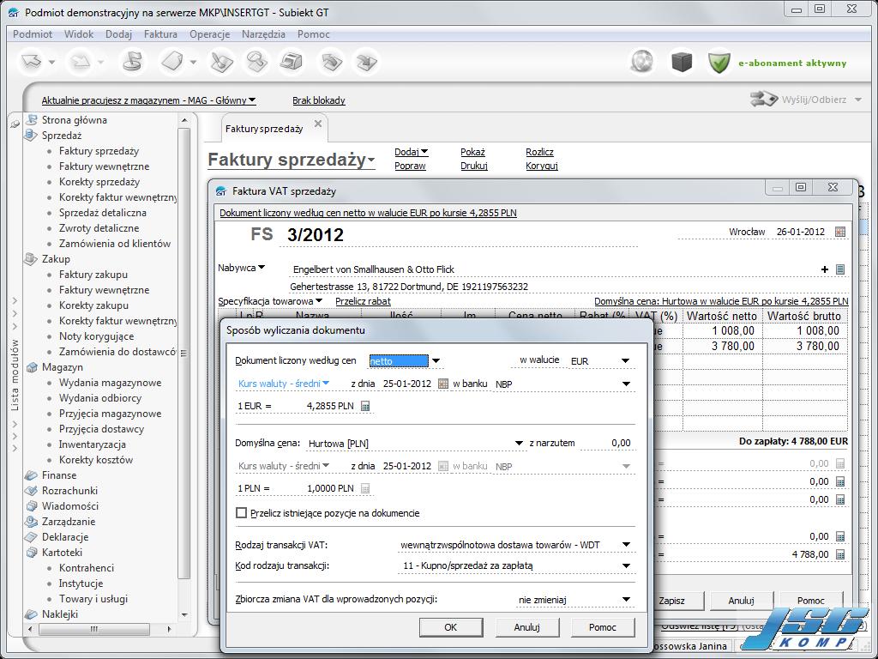
Task: Open the Pomoc menu in the menu bar
Action: click(314, 34)
